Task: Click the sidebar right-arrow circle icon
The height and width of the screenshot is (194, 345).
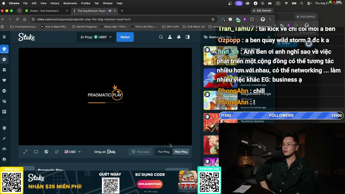Action: 4,91
